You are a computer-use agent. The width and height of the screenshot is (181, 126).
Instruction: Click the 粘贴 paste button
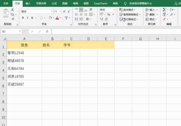(x=6, y=14)
